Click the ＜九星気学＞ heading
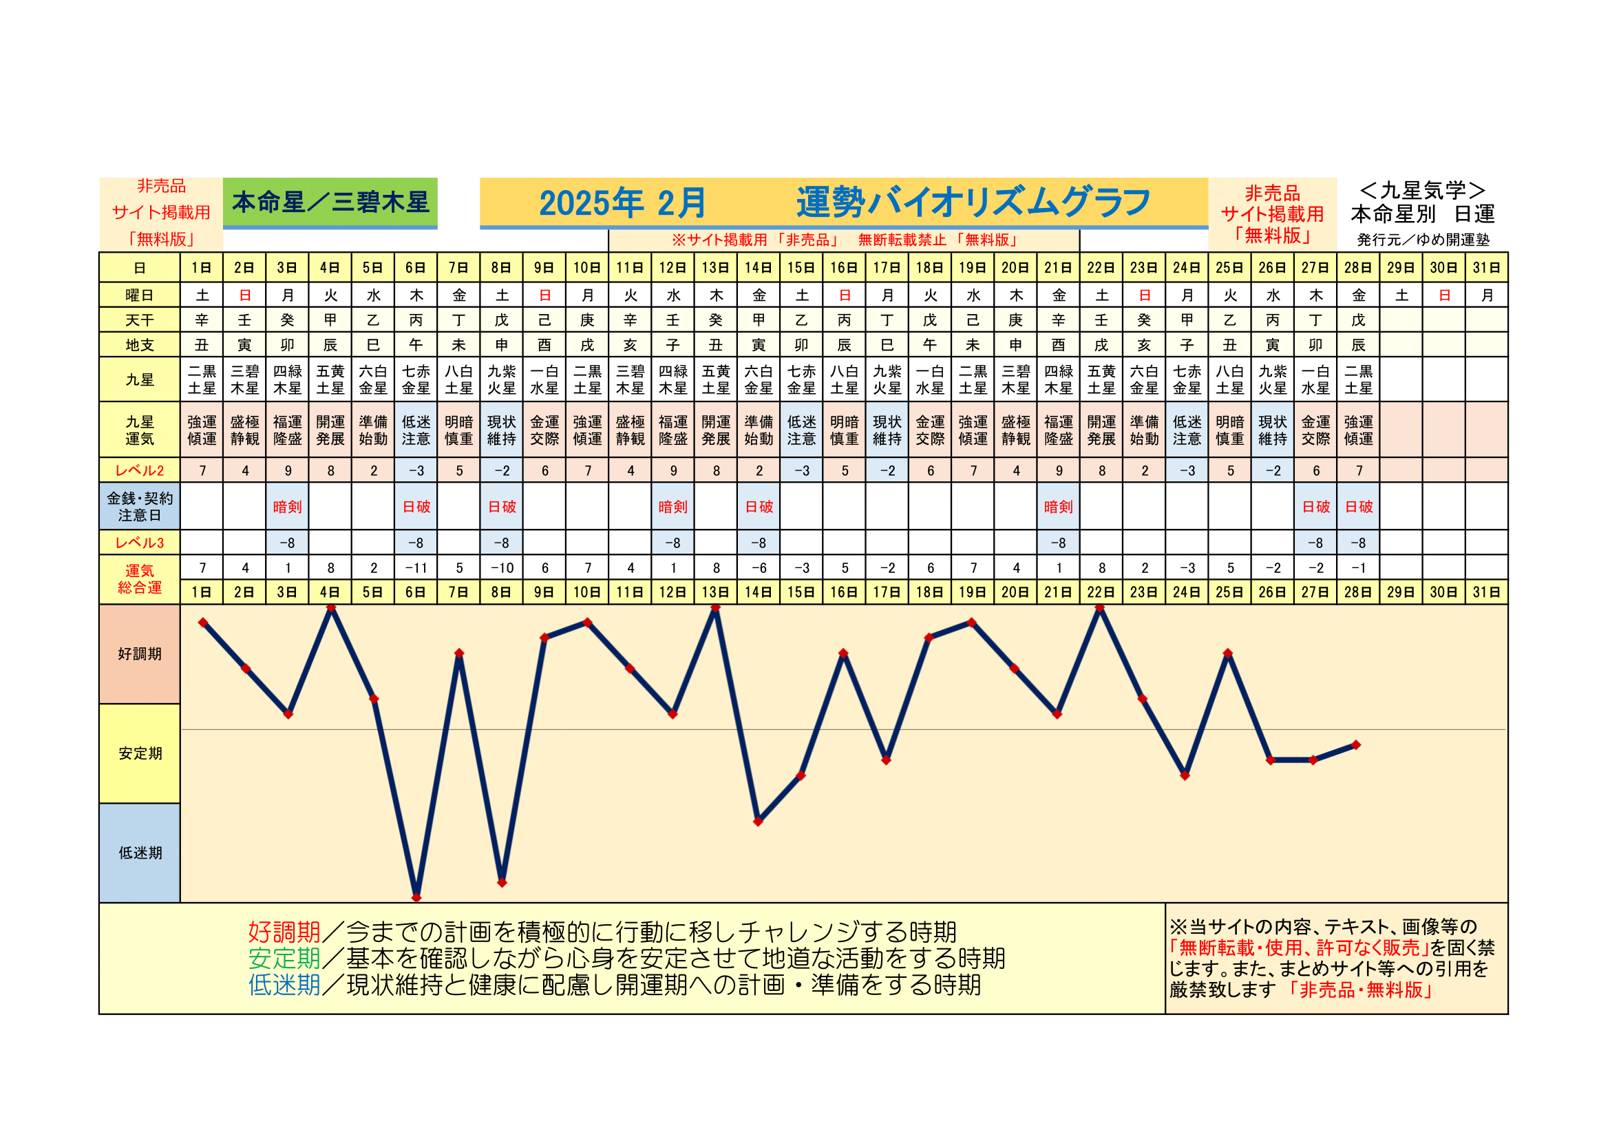The height and width of the screenshot is (1139, 1610). point(1422,190)
